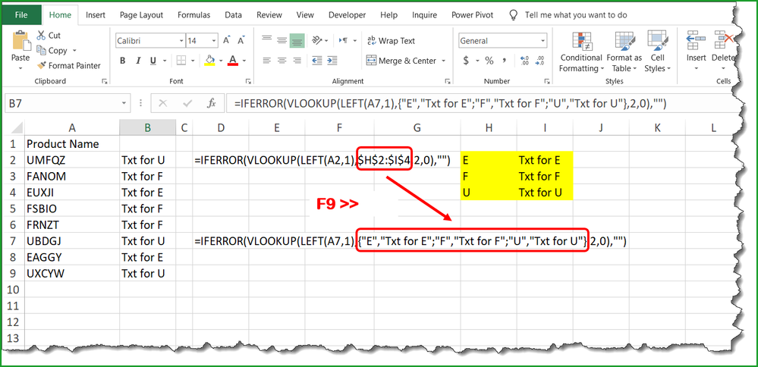The height and width of the screenshot is (367, 758).
Task: Toggle Center horizontal alignment
Action: pyautogui.click(x=281, y=61)
